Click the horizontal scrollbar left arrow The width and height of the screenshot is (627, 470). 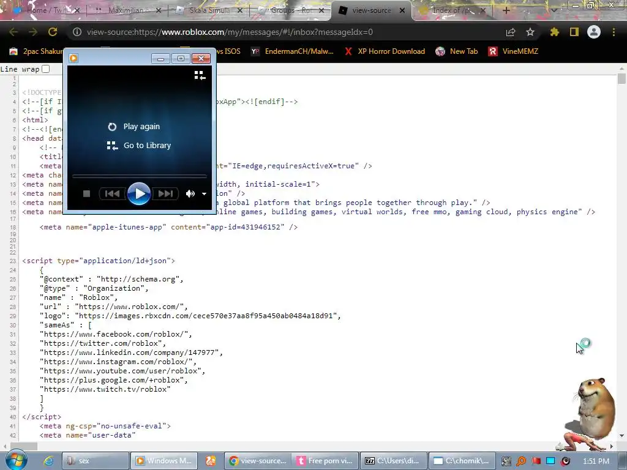[x=4, y=446]
